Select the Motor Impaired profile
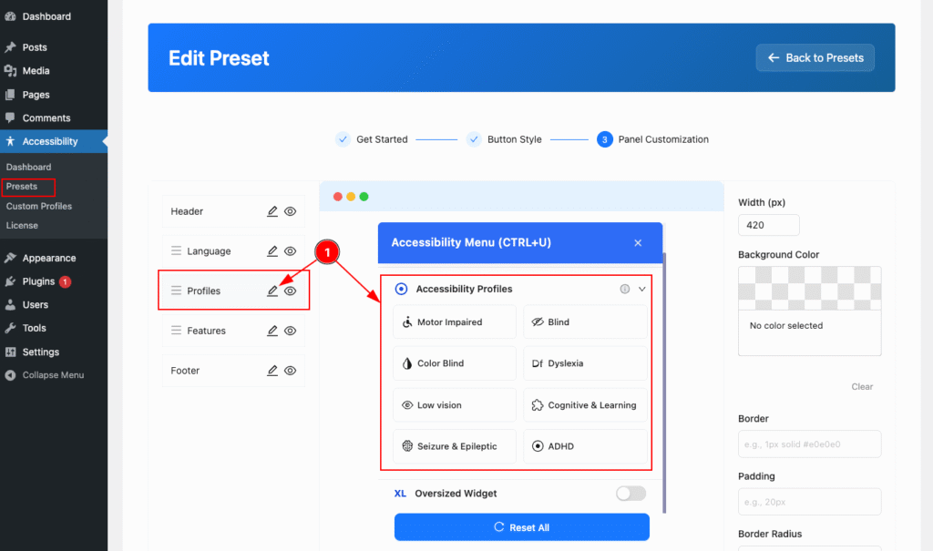 454,322
